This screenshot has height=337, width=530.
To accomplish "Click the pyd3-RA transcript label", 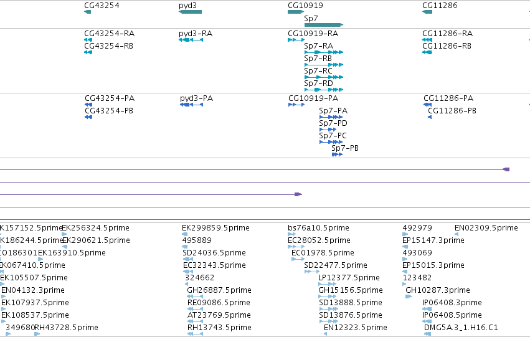I will (196, 34).
